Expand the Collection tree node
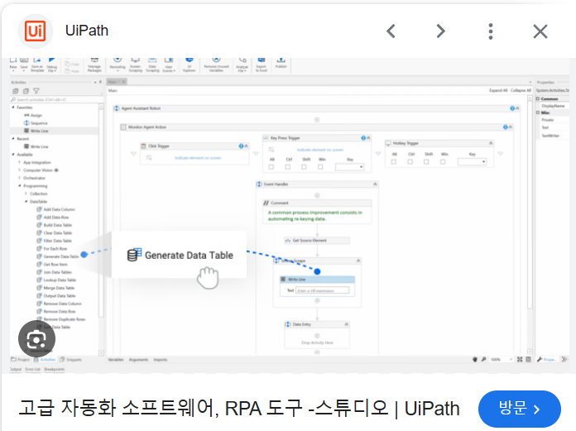576x431 pixels. pyautogui.click(x=26, y=194)
